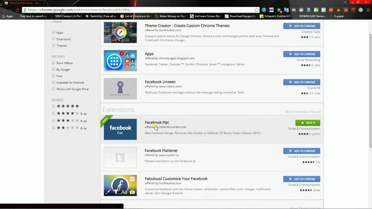
Task: Click the grey circular 'f' extension icon
Action: (x=361, y=10)
